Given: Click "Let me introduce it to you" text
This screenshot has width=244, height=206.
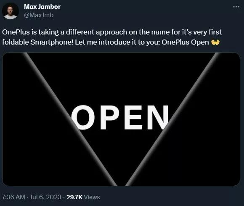Looking at the screenshot, I should pos(117,42).
